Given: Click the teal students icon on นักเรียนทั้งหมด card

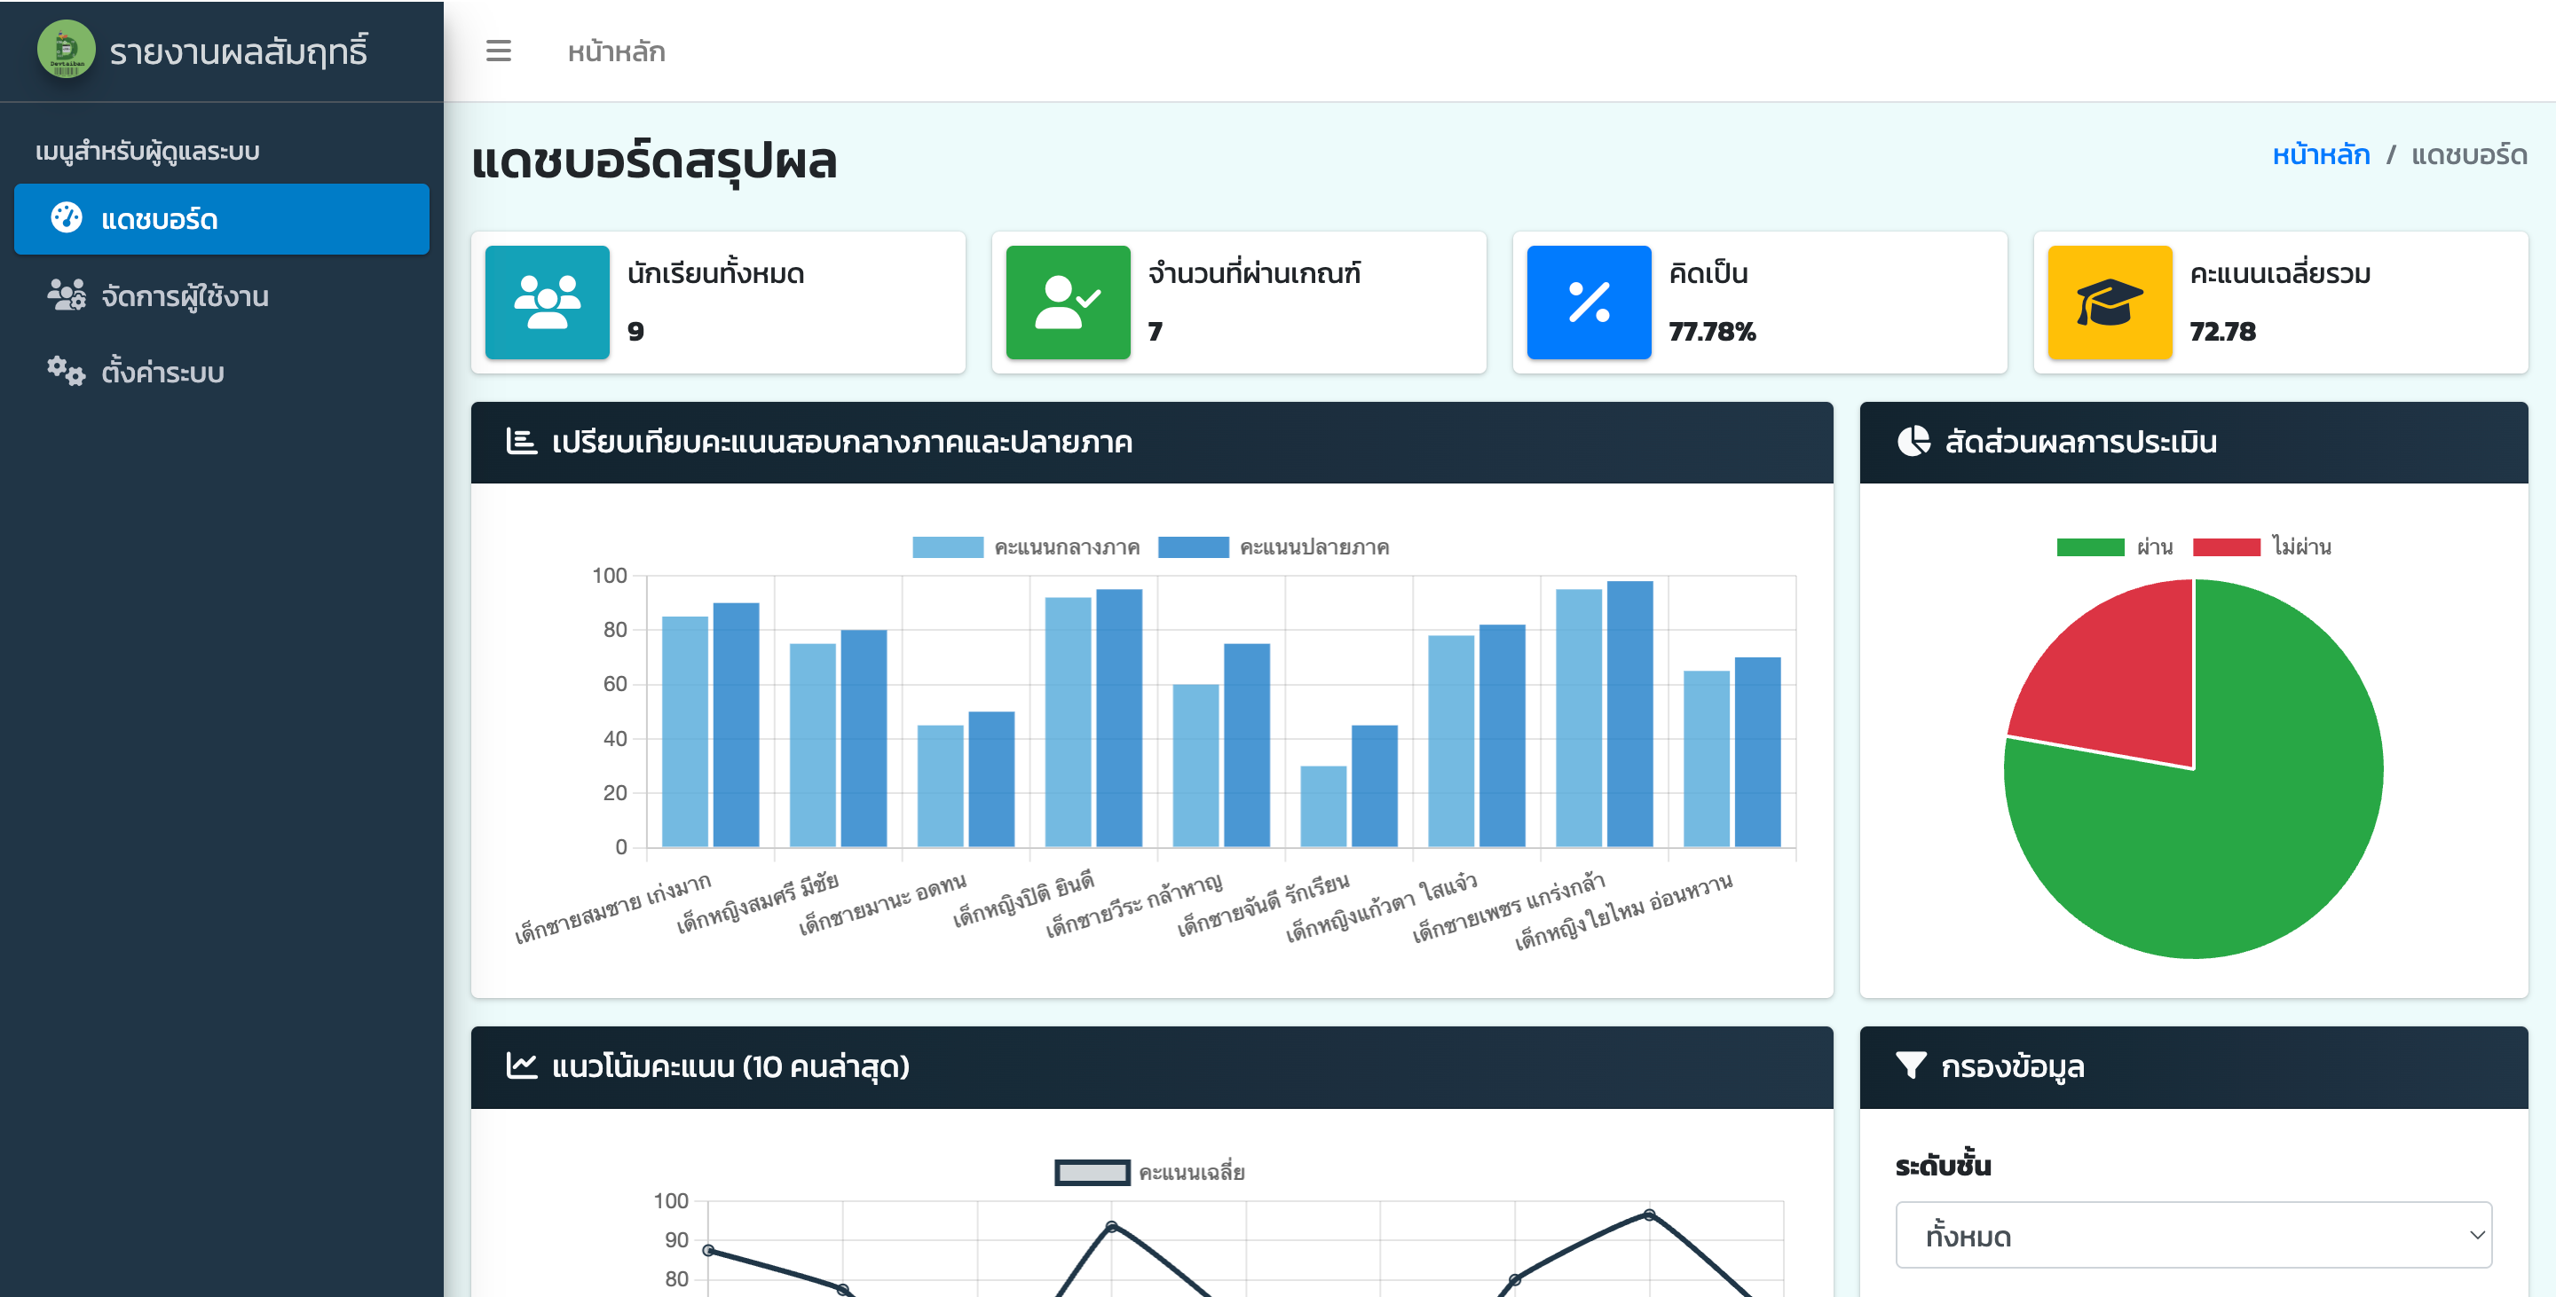Looking at the screenshot, I should (547, 303).
